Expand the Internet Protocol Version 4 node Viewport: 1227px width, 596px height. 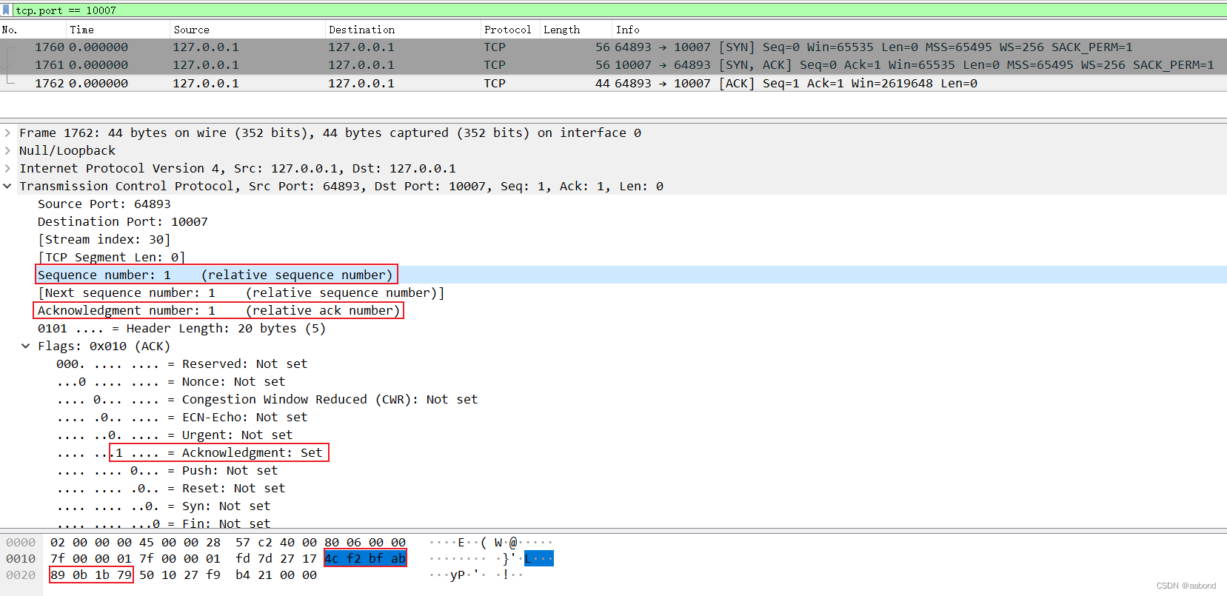[x=7, y=169]
